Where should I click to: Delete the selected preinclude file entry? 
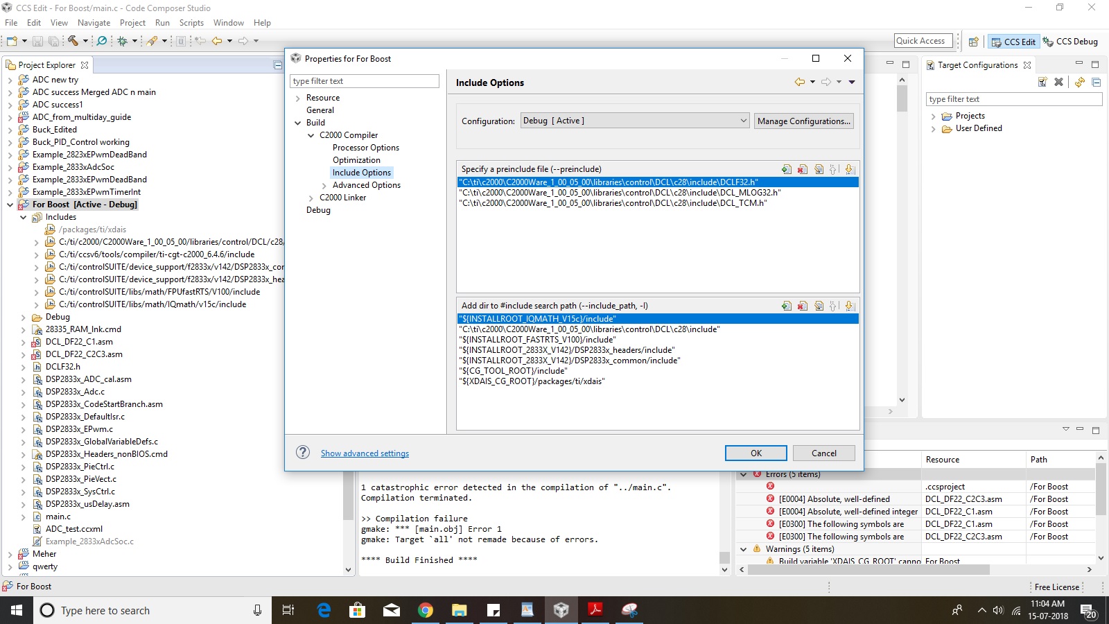803,169
